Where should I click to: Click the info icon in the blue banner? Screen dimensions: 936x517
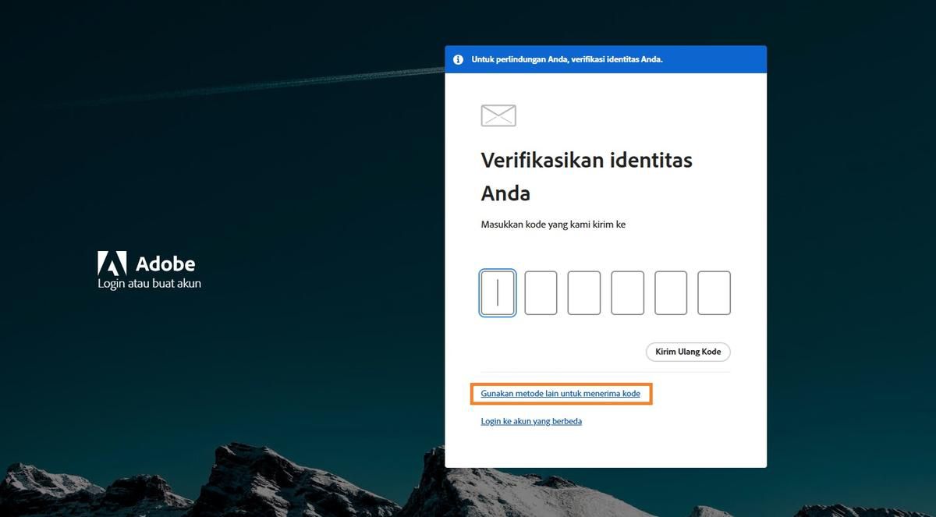pos(458,58)
